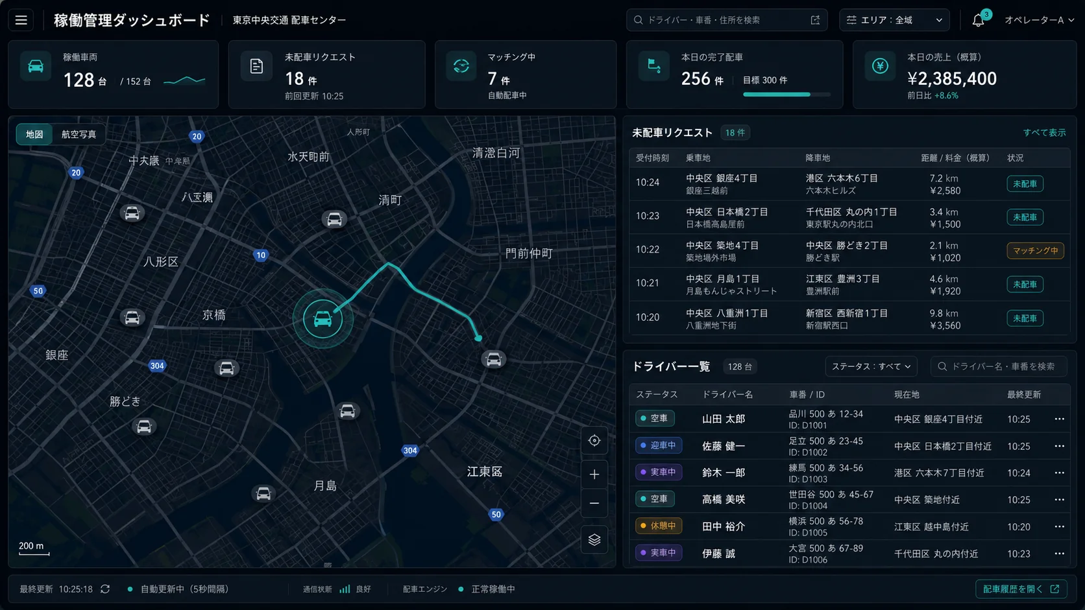Open the more options for 佐藤 健一

[1059, 446]
